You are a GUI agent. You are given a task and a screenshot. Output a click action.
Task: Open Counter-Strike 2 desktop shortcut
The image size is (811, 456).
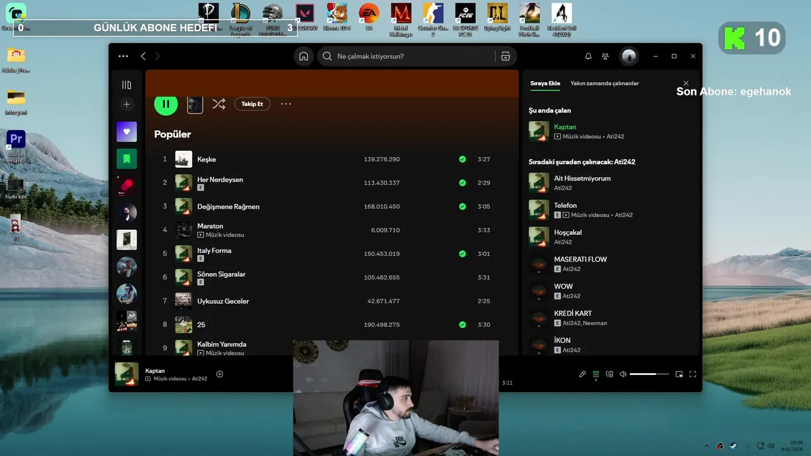tap(433, 19)
